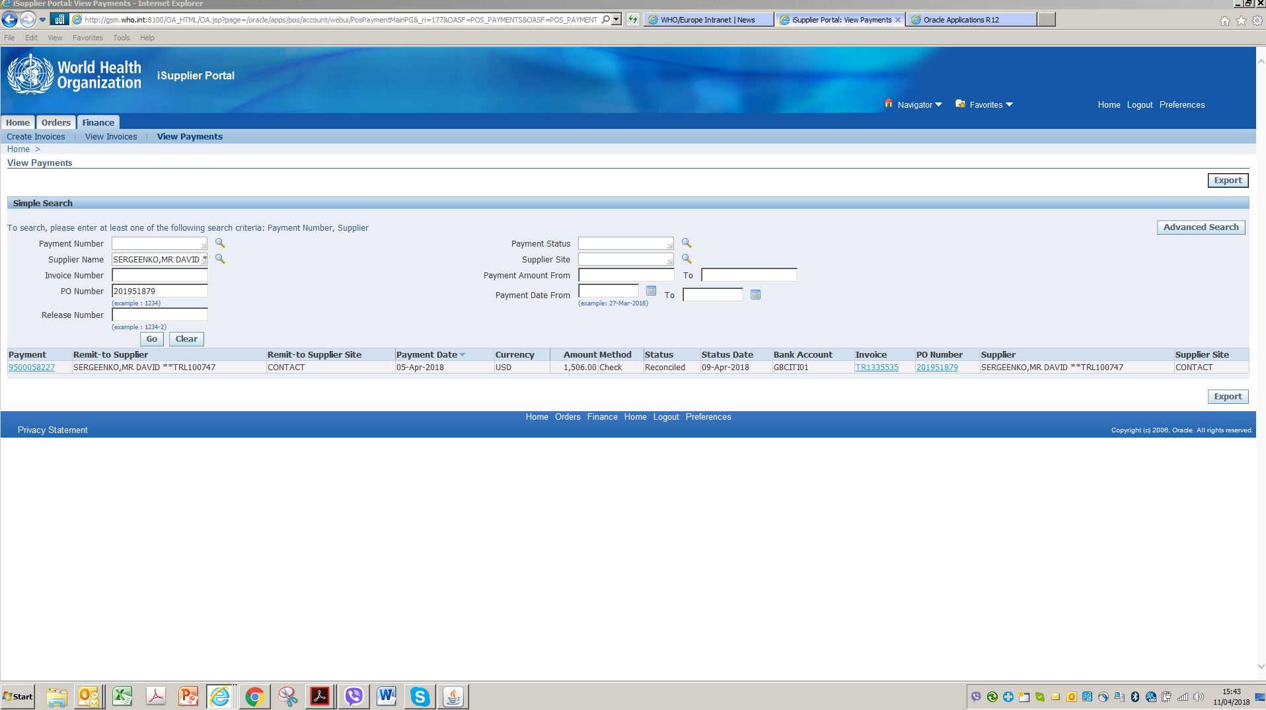Sort by the Payment Date column arrow
Image resolution: width=1266 pixels, height=710 pixels.
463,355
